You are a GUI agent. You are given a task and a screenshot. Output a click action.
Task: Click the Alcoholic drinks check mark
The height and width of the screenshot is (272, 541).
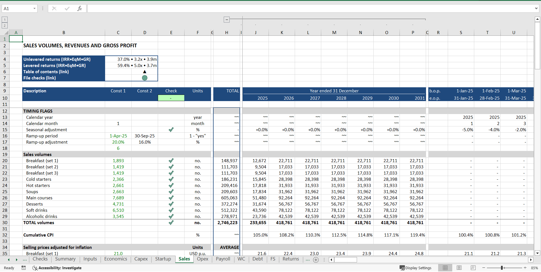171,217
